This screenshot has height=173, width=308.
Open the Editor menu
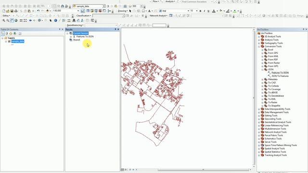coord(6,16)
